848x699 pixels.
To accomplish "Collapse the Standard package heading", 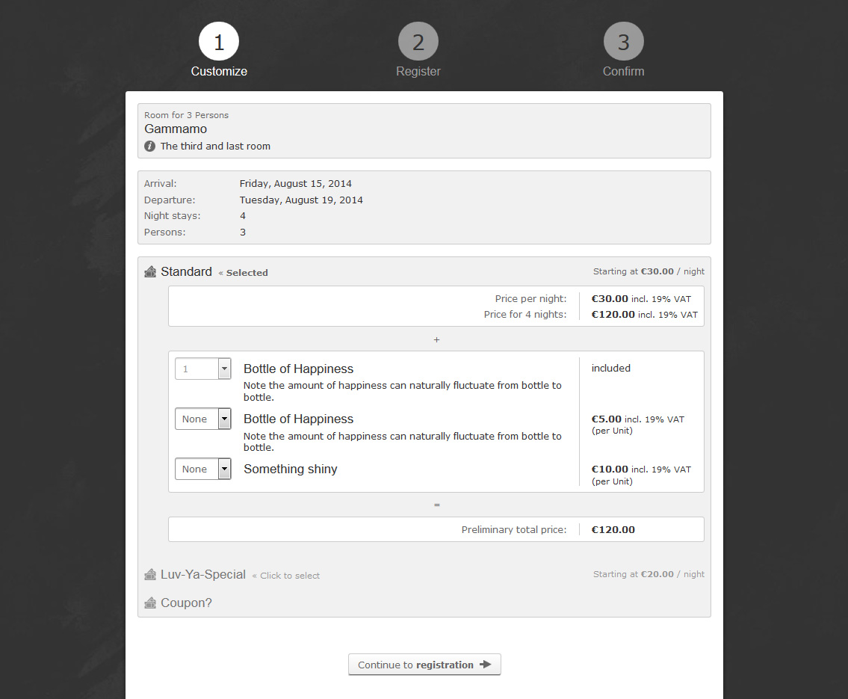I will tap(186, 272).
